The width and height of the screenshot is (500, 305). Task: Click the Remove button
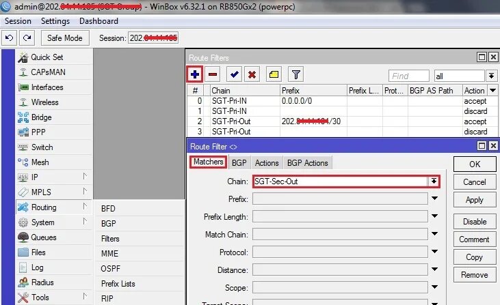pos(475,275)
